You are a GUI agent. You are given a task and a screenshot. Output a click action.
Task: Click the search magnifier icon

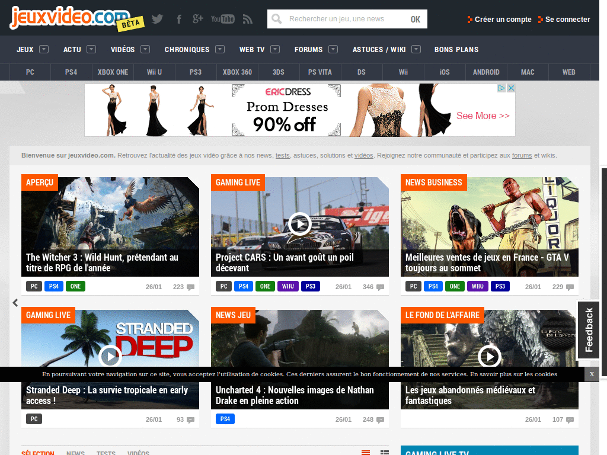point(277,19)
